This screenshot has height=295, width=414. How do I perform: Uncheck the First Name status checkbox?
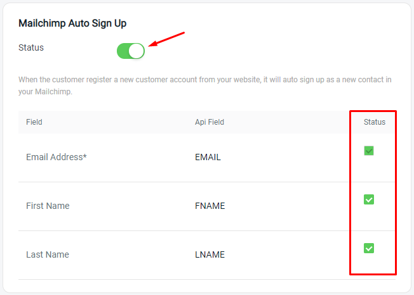(x=368, y=199)
